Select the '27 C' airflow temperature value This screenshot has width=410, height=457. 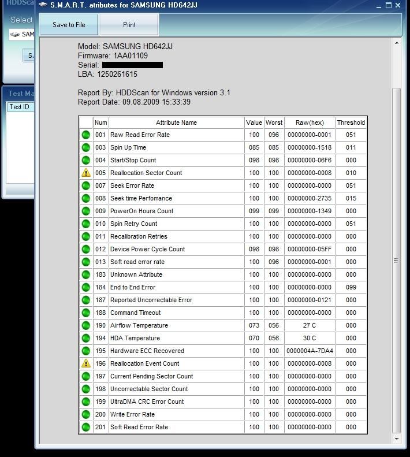point(310,325)
